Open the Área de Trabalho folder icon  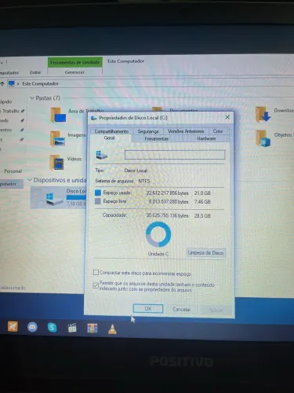pyautogui.click(x=58, y=115)
